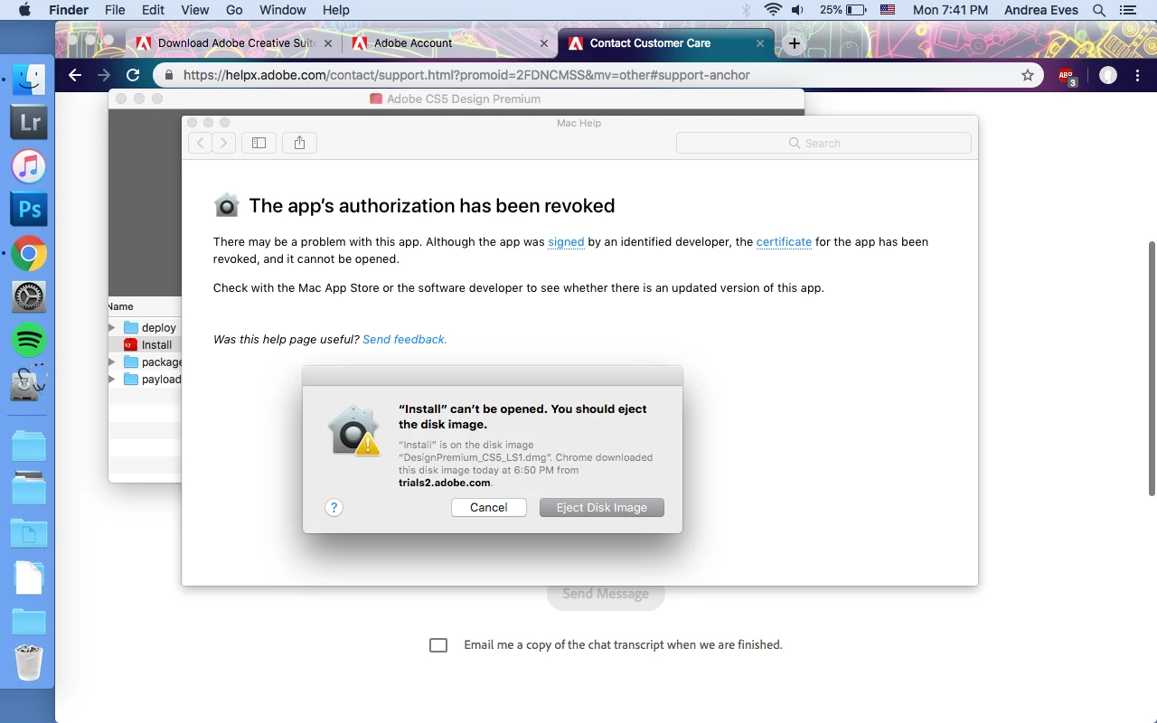Click the Chrome address bar URL
The width and height of the screenshot is (1157, 723).
point(466,75)
